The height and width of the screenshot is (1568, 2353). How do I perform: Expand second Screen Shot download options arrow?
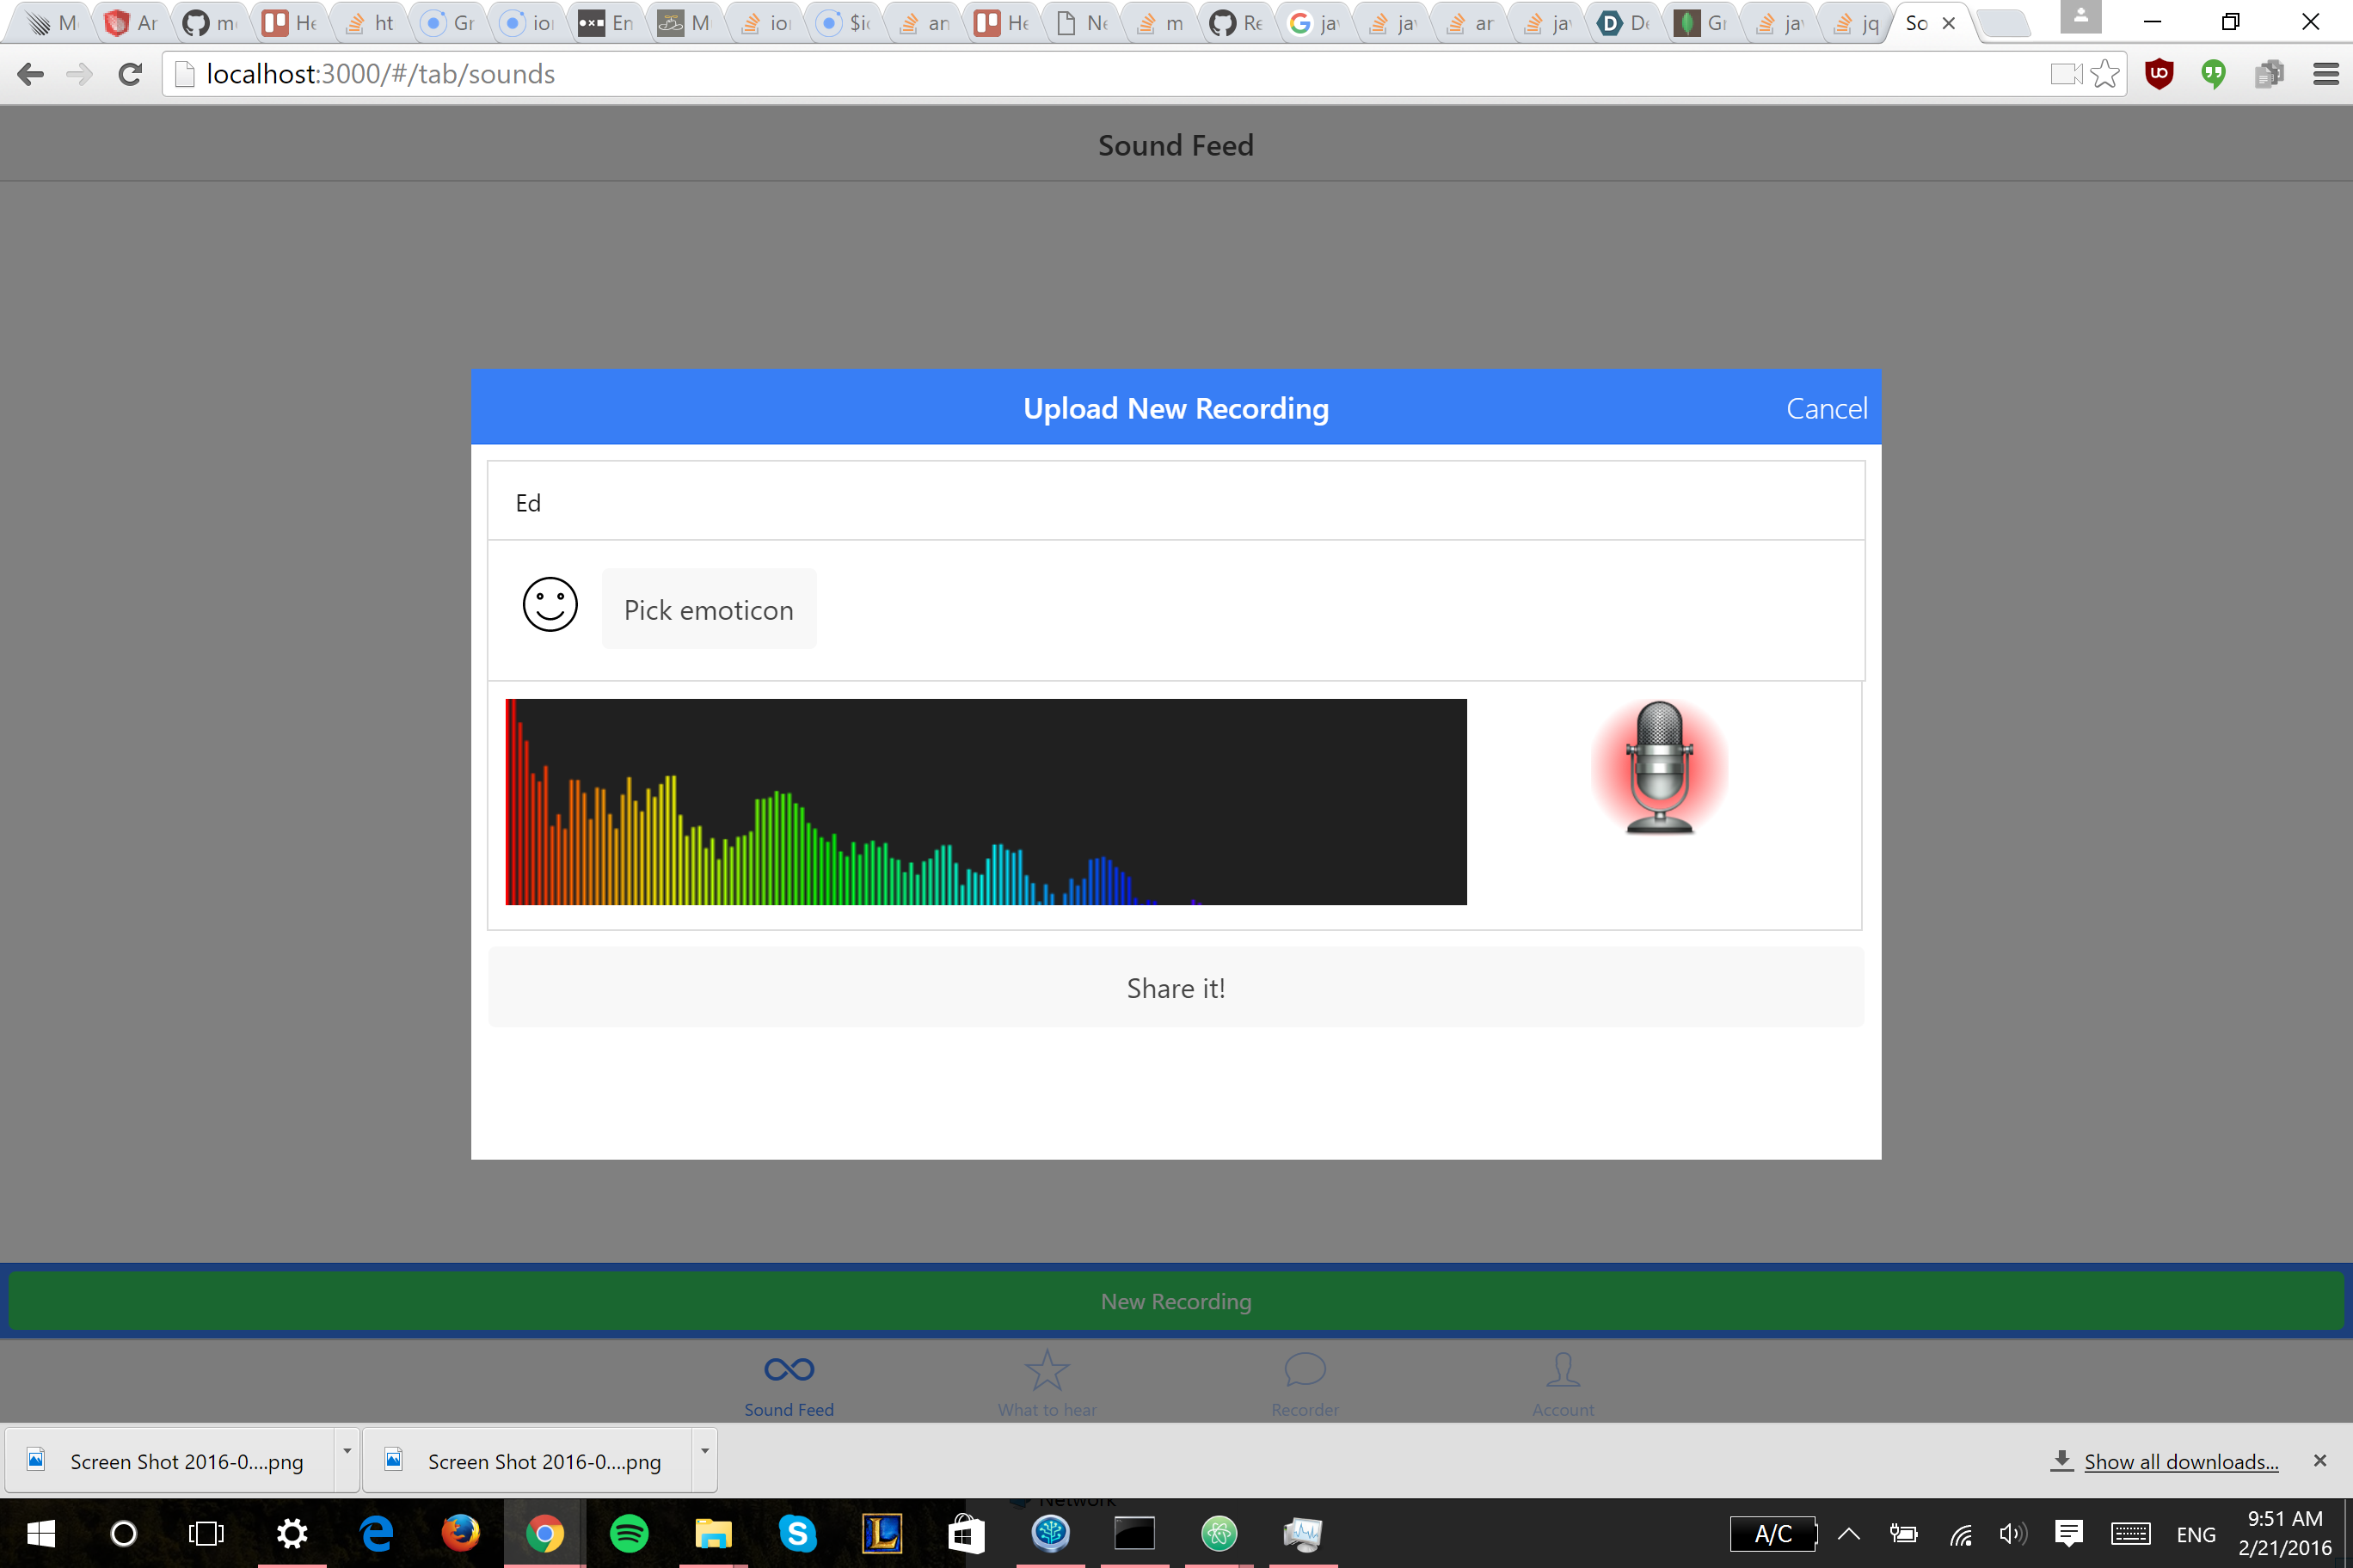click(x=704, y=1451)
